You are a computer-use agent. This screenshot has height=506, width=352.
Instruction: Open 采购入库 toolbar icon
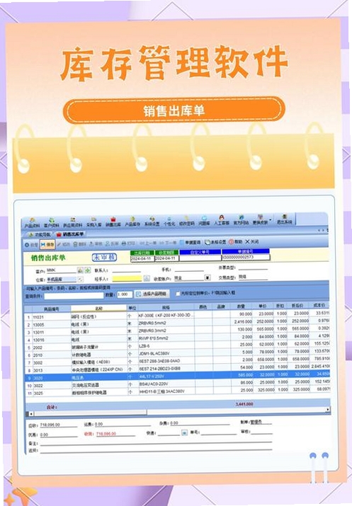tap(94, 222)
